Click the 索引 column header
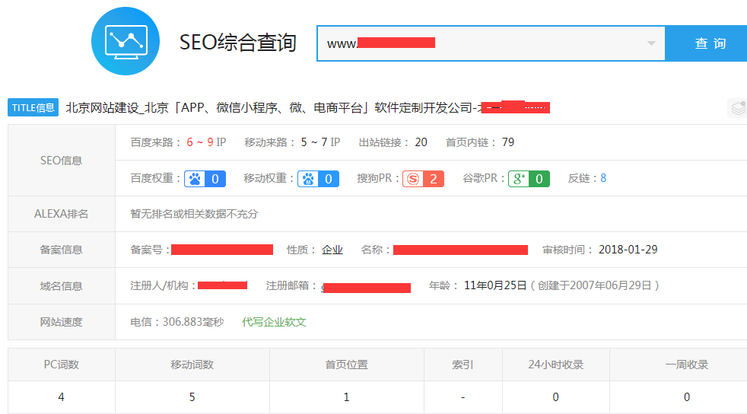 click(463, 365)
